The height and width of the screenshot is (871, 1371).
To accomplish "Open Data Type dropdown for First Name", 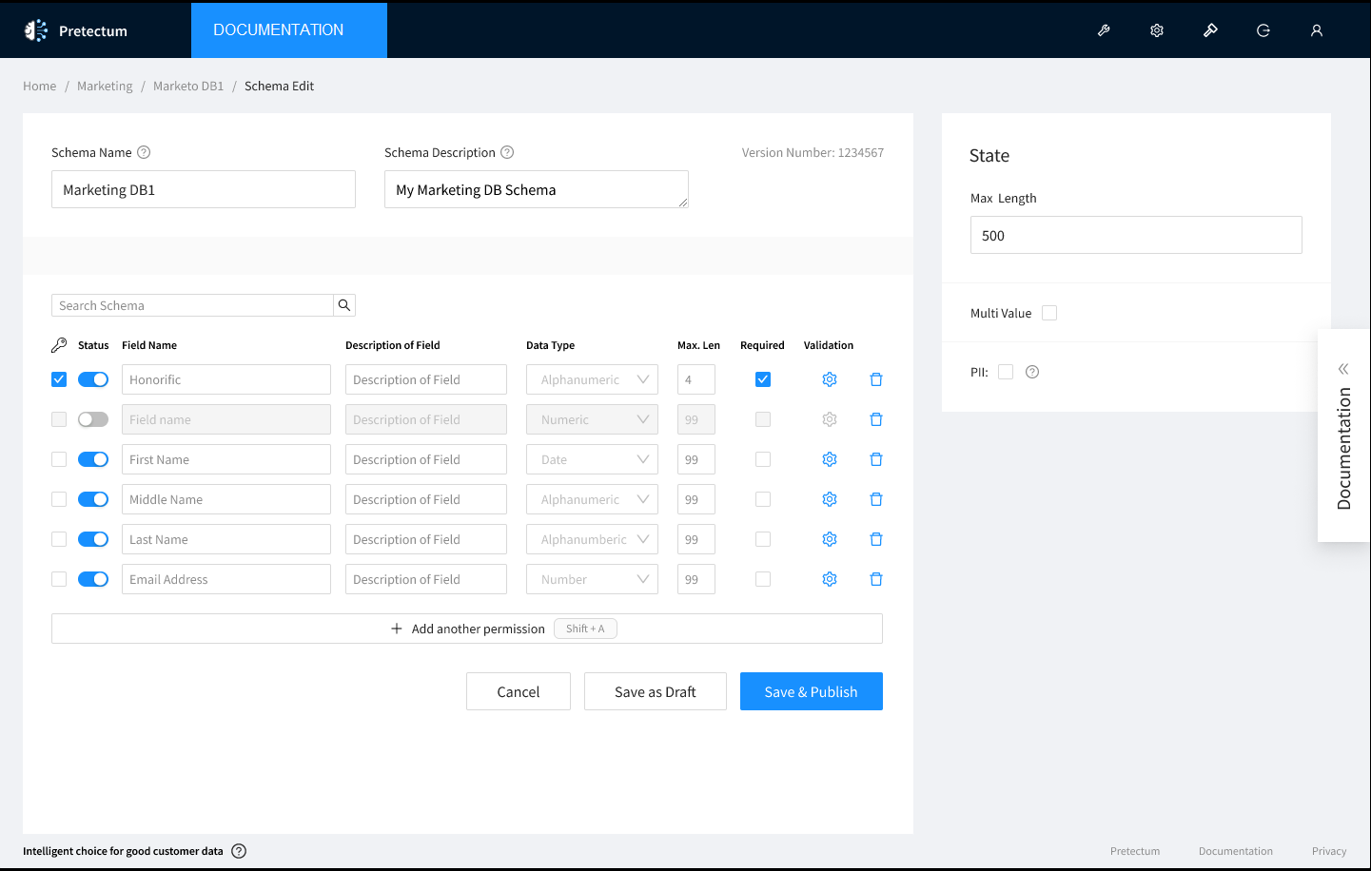I will click(x=592, y=459).
